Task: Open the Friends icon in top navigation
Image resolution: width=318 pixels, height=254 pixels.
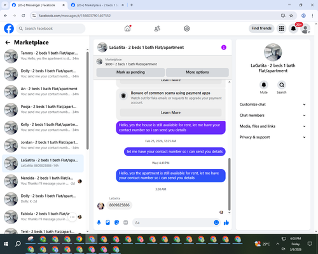Action: tap(157, 29)
